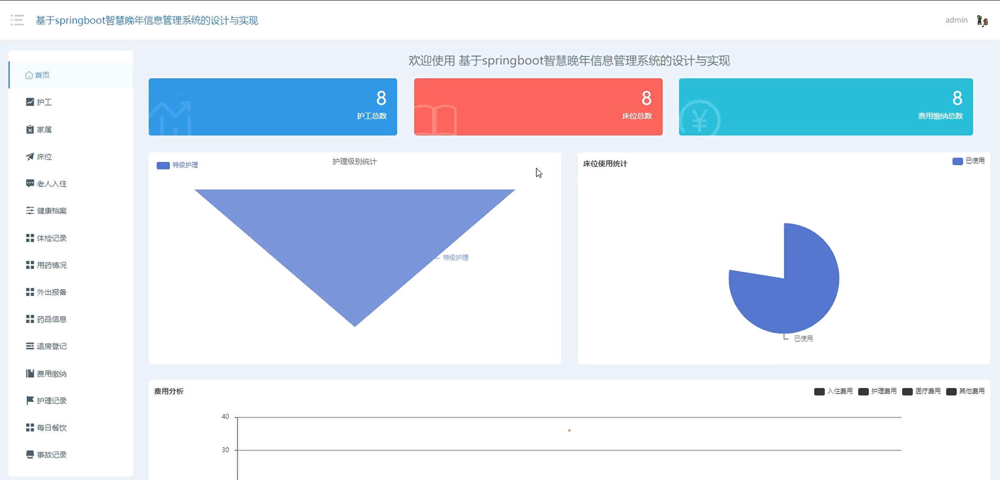Click the admin username in the header

956,20
